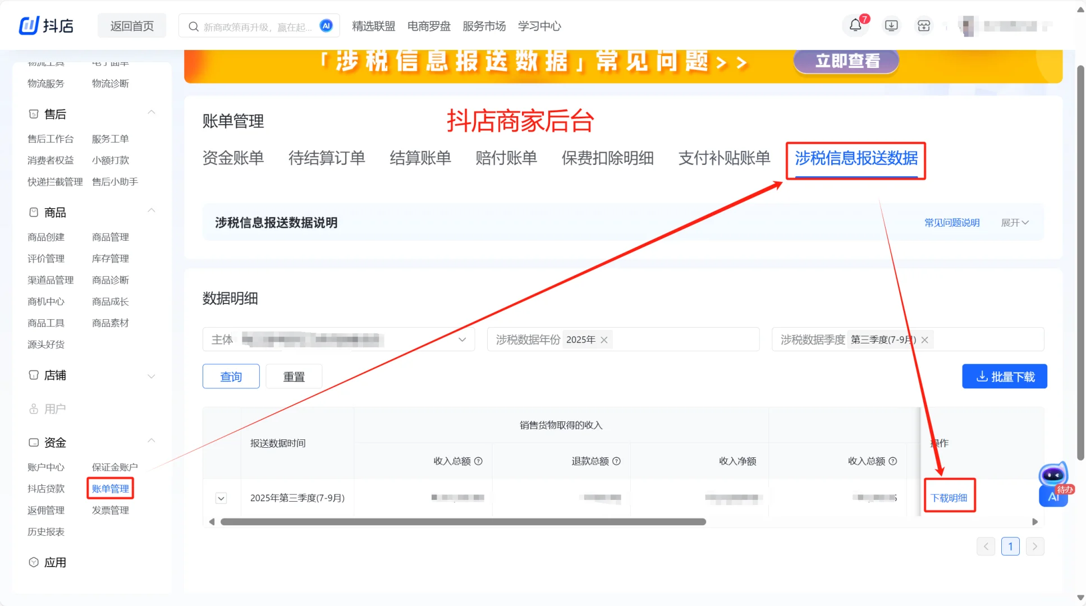Expand the 2025年第三季度 table row
Viewport: 1086px width, 606px height.
pyautogui.click(x=221, y=498)
